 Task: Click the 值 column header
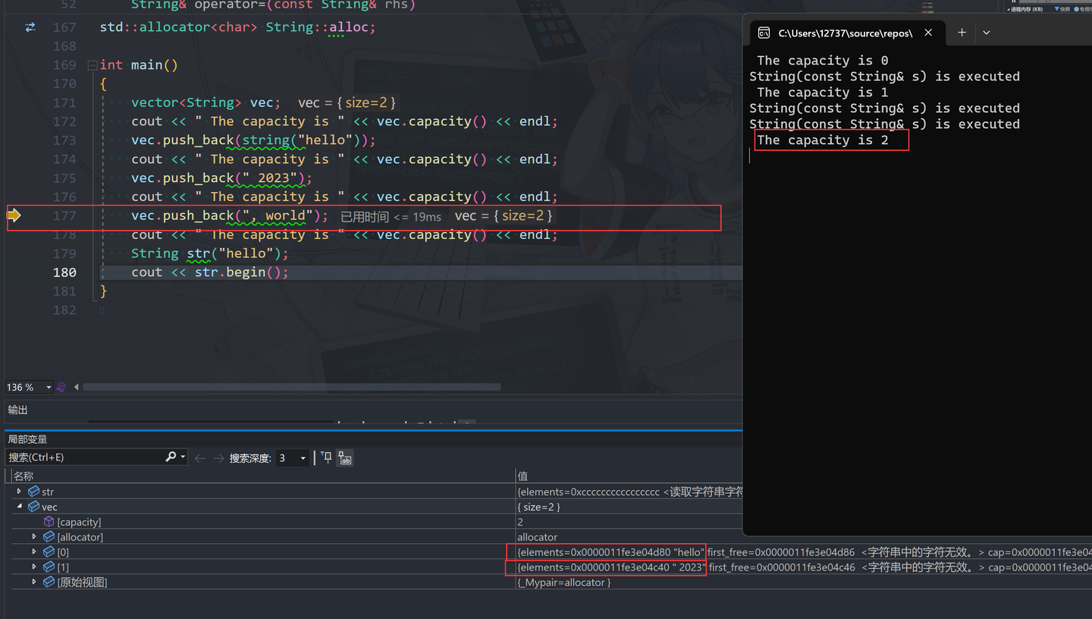point(522,476)
